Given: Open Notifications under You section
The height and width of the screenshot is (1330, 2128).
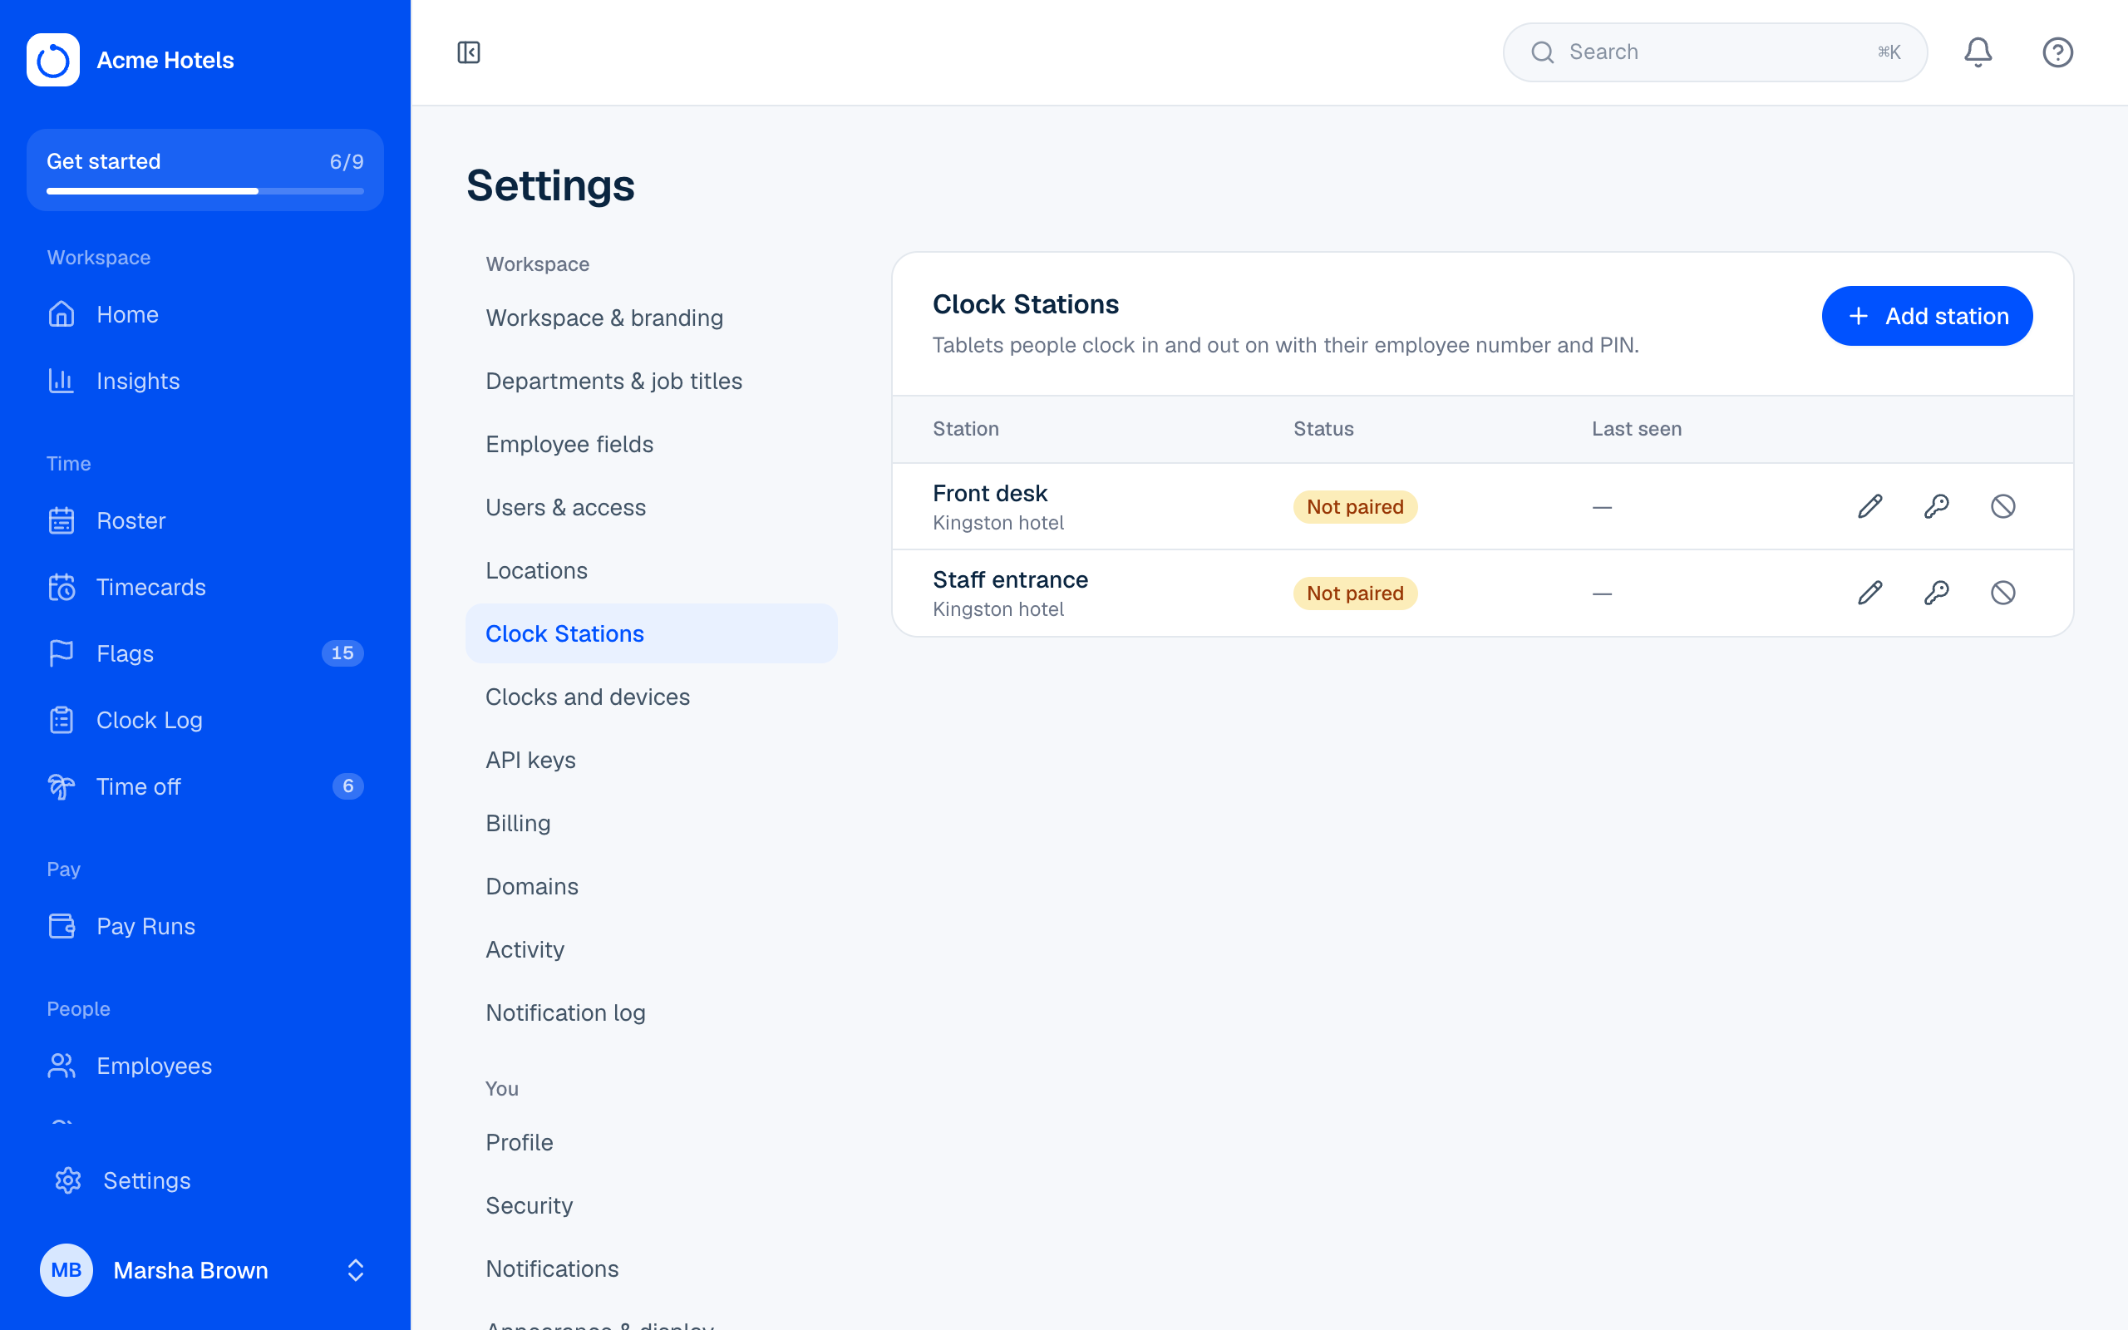Looking at the screenshot, I should (652, 1269).
